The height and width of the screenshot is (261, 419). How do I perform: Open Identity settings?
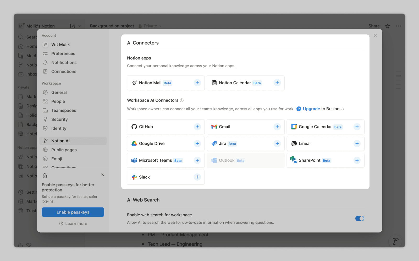click(x=73, y=128)
